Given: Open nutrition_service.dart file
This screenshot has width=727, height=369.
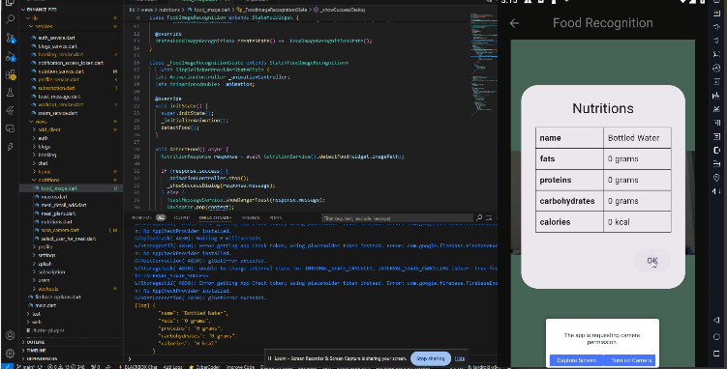Looking at the screenshot, I should 61,71.
